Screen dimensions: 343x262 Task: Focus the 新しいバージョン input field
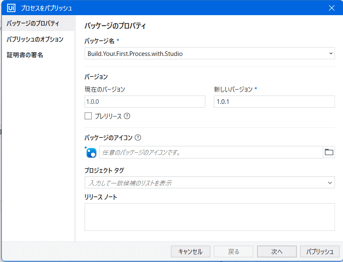[x=274, y=102]
